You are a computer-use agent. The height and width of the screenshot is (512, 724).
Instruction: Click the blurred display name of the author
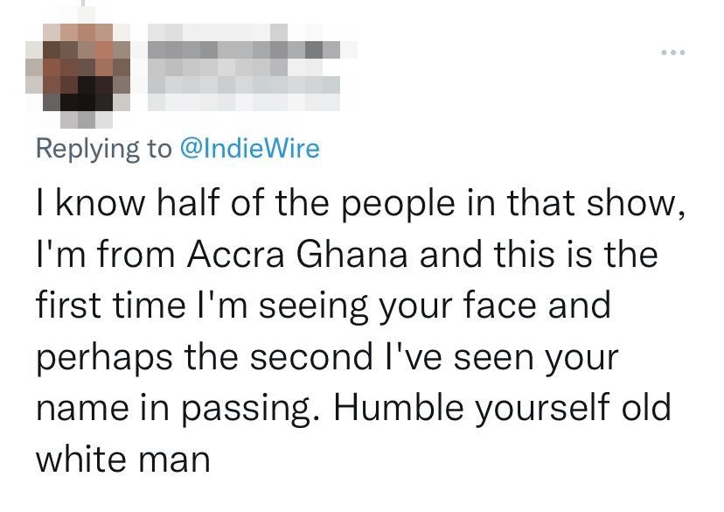pos(245,49)
